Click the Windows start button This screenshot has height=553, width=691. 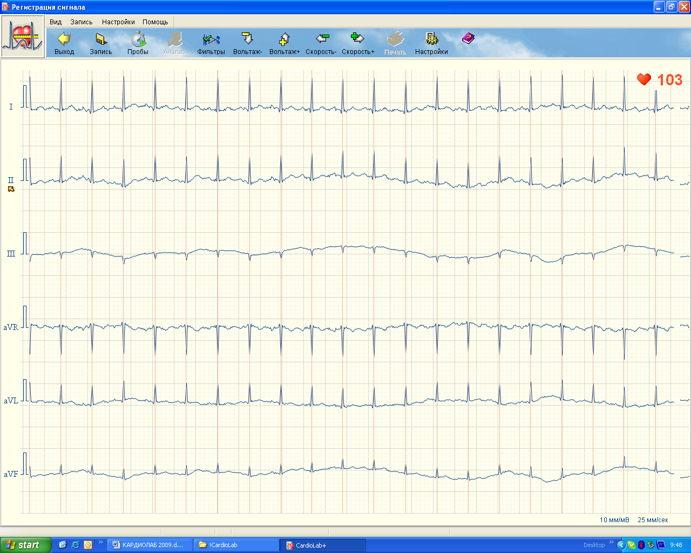coord(24,545)
